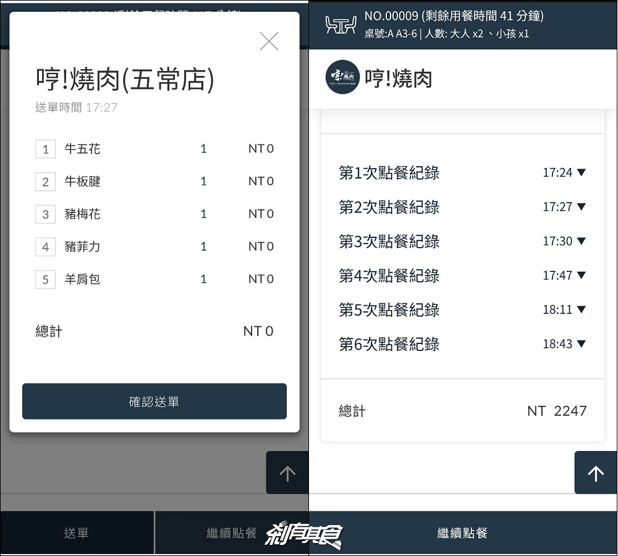Expand 第3次點餐紀錄 order record at 17:30
Viewport: 618px width, 556px height.
[x=580, y=241]
